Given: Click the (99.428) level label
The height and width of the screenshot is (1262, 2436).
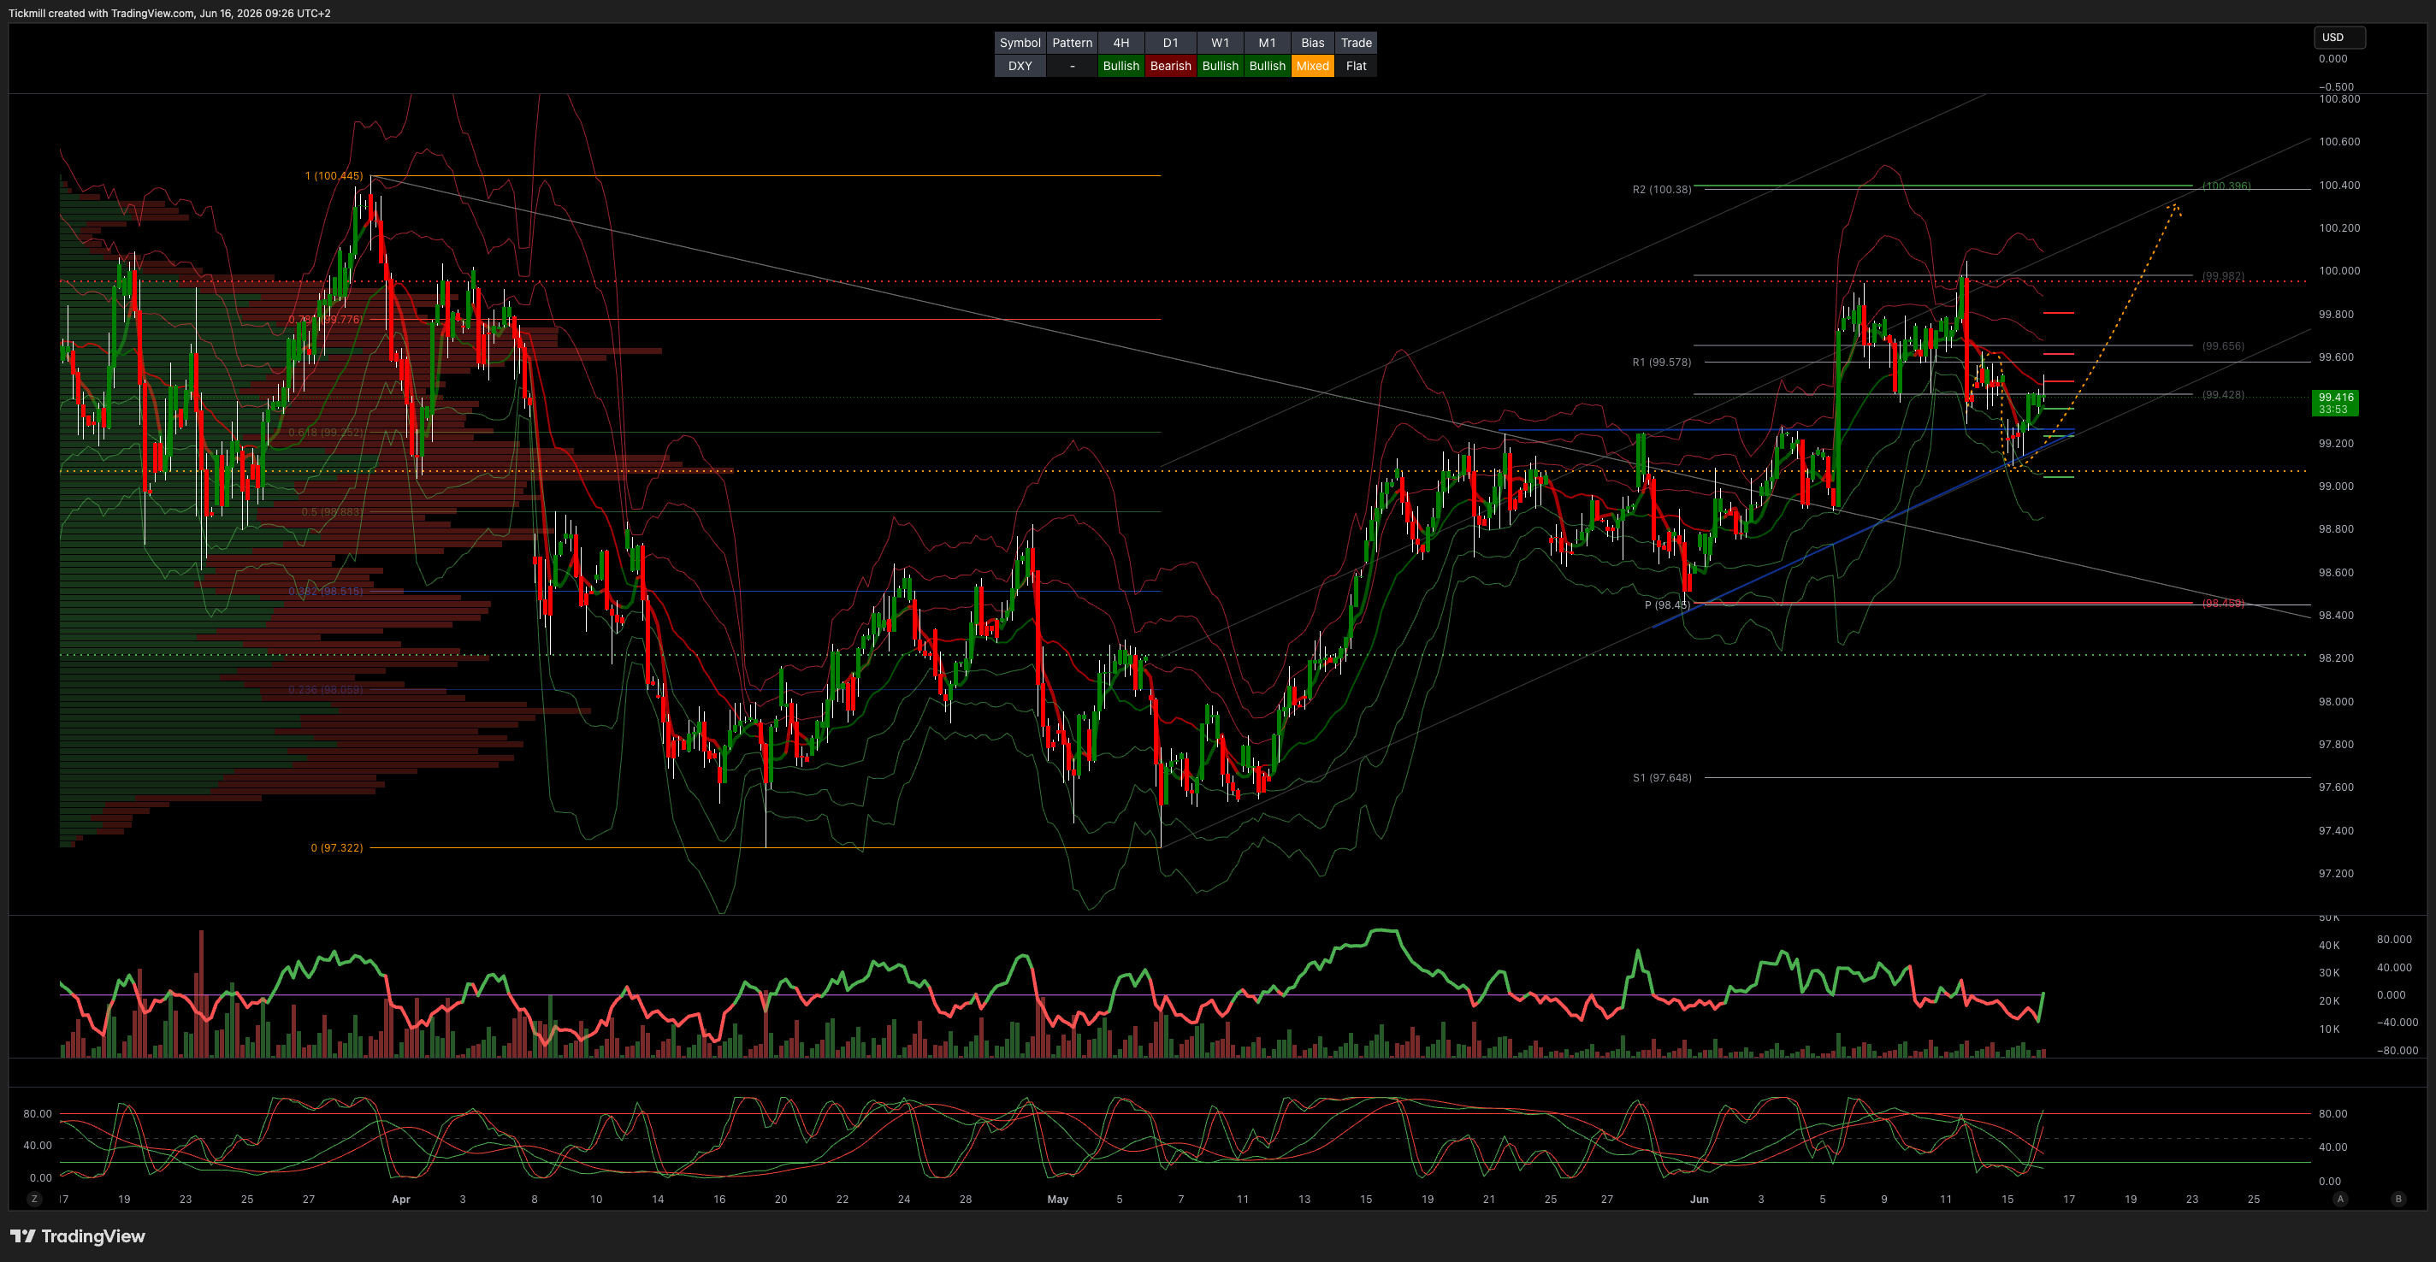Looking at the screenshot, I should pyautogui.click(x=2223, y=394).
